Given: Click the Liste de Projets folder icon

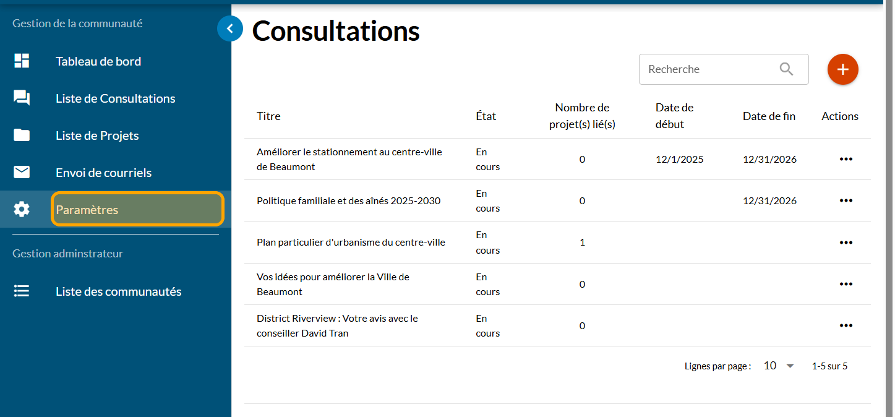Looking at the screenshot, I should [x=22, y=135].
